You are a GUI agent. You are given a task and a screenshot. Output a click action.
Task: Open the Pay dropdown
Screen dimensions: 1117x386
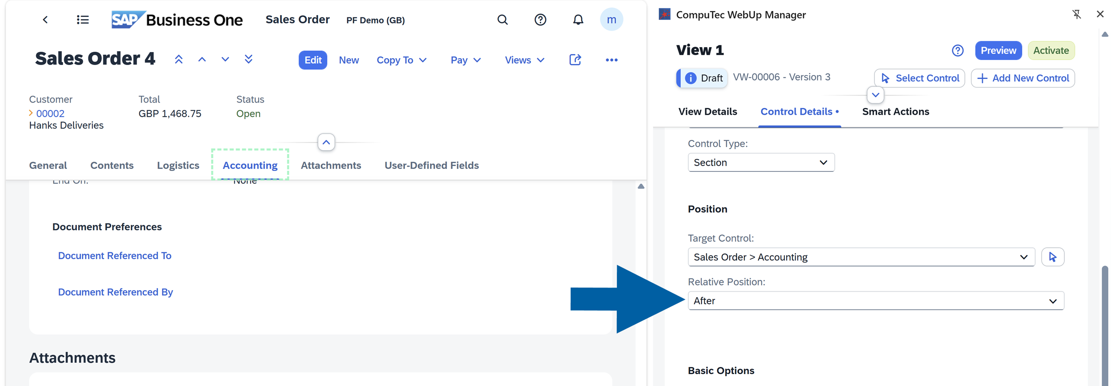pyautogui.click(x=466, y=60)
